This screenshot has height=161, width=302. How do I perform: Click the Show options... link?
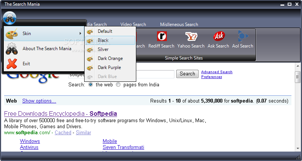39,101
